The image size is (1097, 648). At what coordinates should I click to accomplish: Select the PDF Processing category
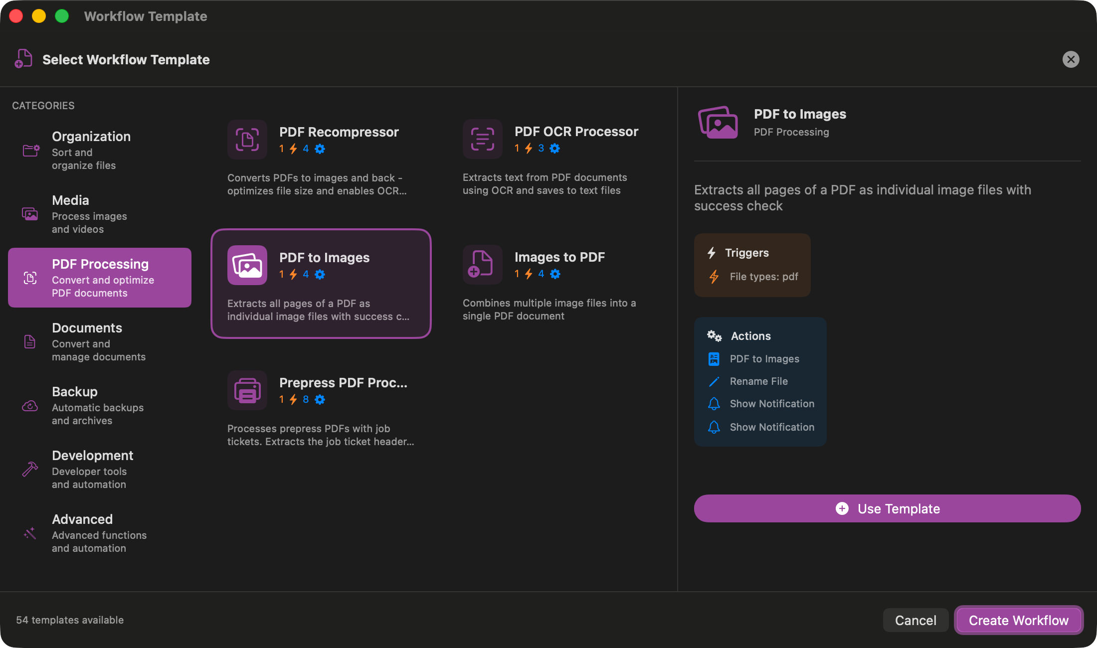click(100, 278)
